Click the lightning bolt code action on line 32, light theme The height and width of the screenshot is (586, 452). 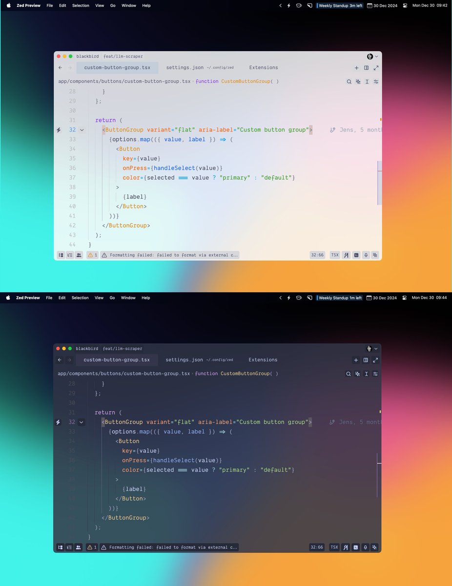click(x=59, y=130)
